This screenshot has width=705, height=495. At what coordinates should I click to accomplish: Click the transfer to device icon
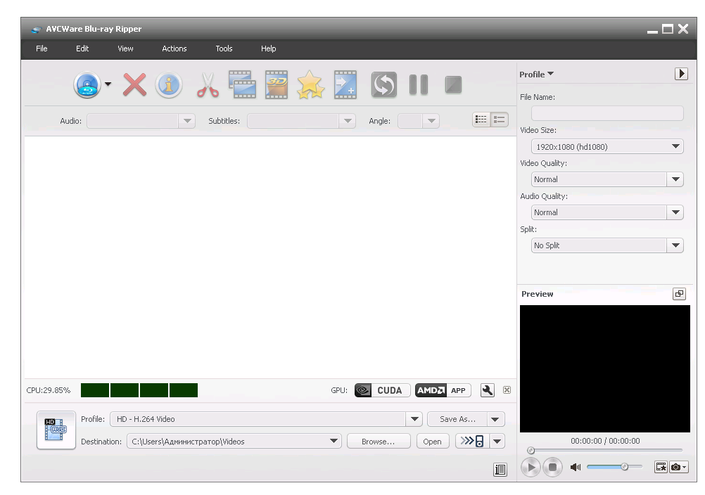472,441
